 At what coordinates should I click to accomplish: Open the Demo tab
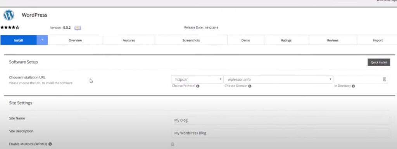(x=245, y=40)
